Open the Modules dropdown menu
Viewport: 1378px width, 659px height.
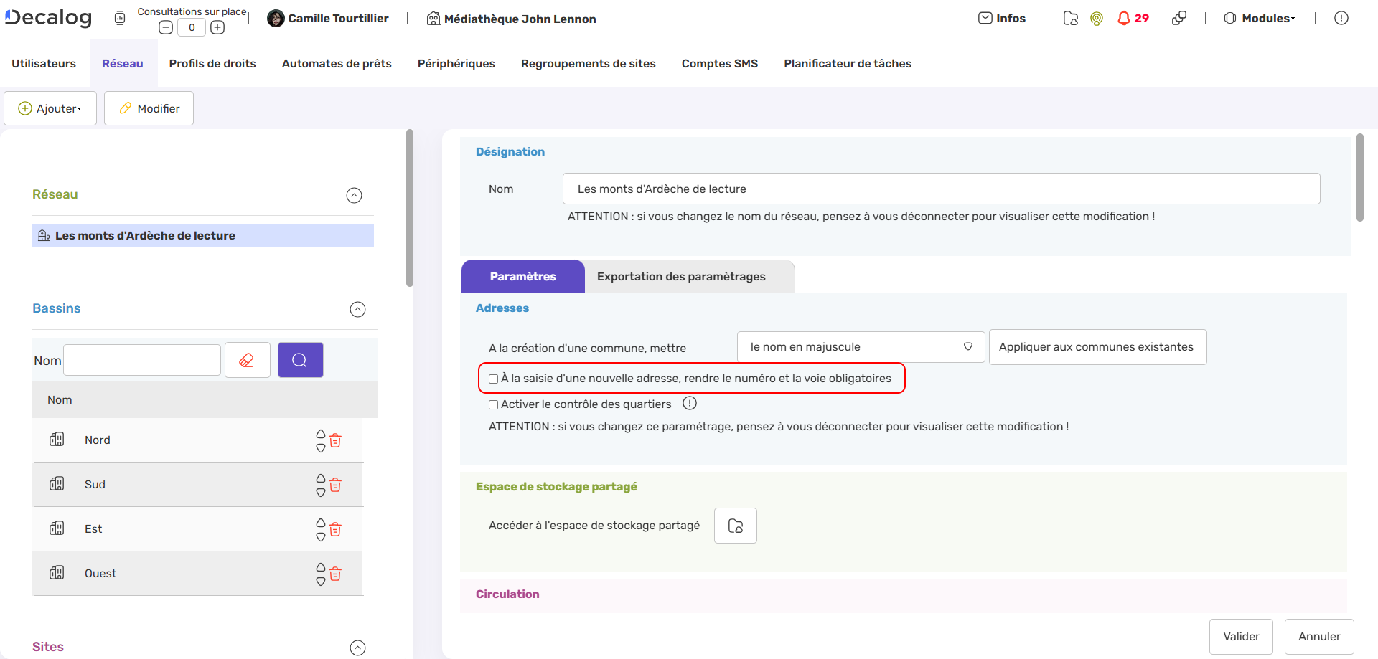pos(1260,19)
